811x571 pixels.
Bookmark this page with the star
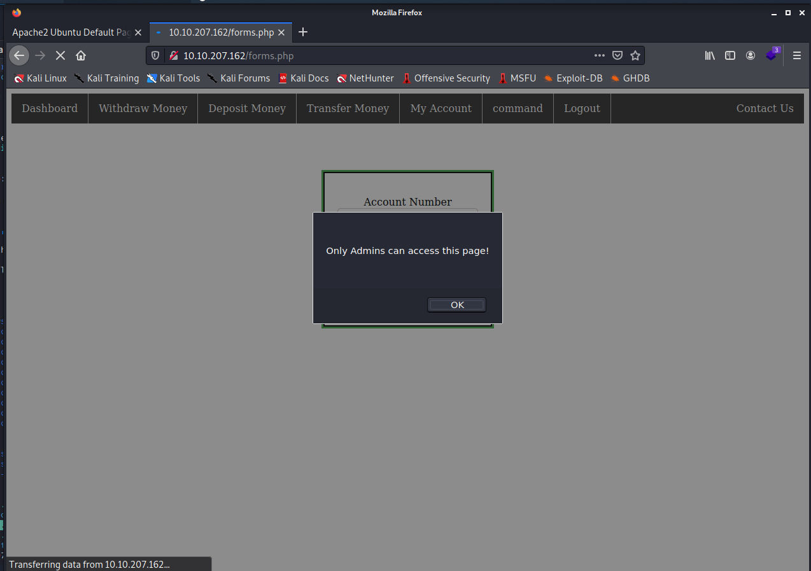[635, 55]
